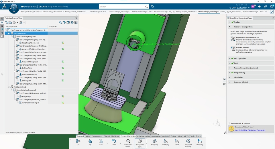Open the DELMIA Fabrication Community link
The height and width of the screenshot is (149, 275).
click(250, 130)
